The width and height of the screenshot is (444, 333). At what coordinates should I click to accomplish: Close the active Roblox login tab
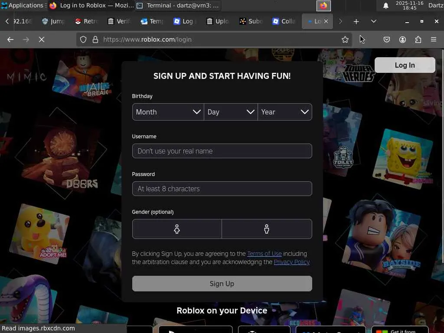(326, 21)
